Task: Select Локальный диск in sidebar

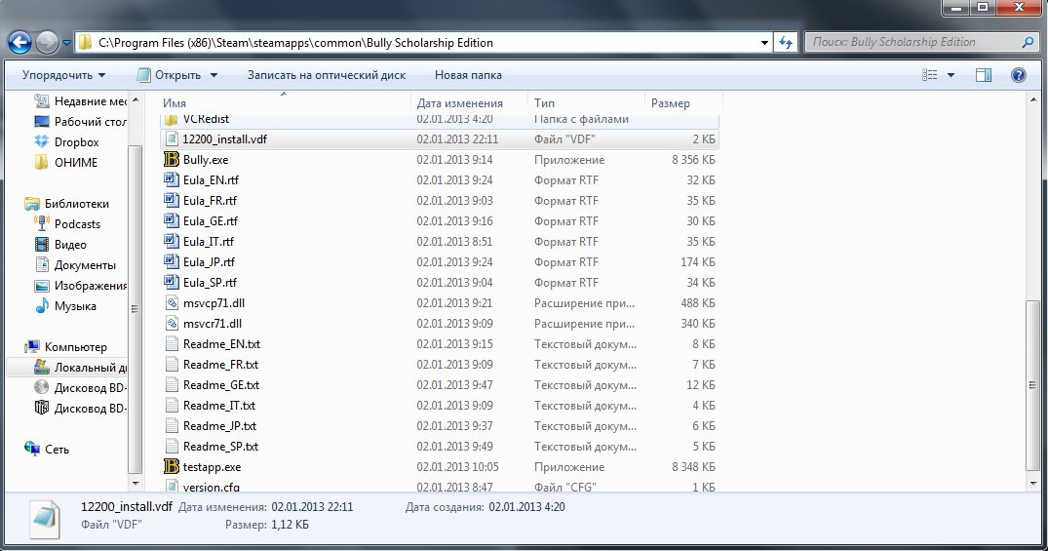Action: coord(82,367)
